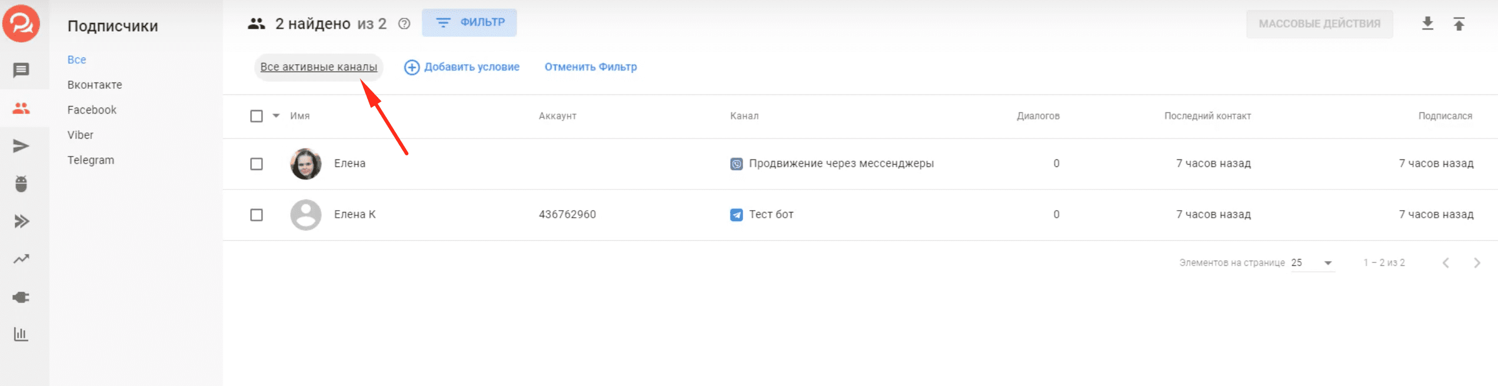Viewport: 1498px width, 386px height.
Task: Open the items-per-page dropdown showing 25
Action: tap(1313, 263)
